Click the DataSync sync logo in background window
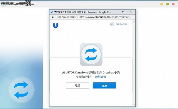 (x=21, y=90)
